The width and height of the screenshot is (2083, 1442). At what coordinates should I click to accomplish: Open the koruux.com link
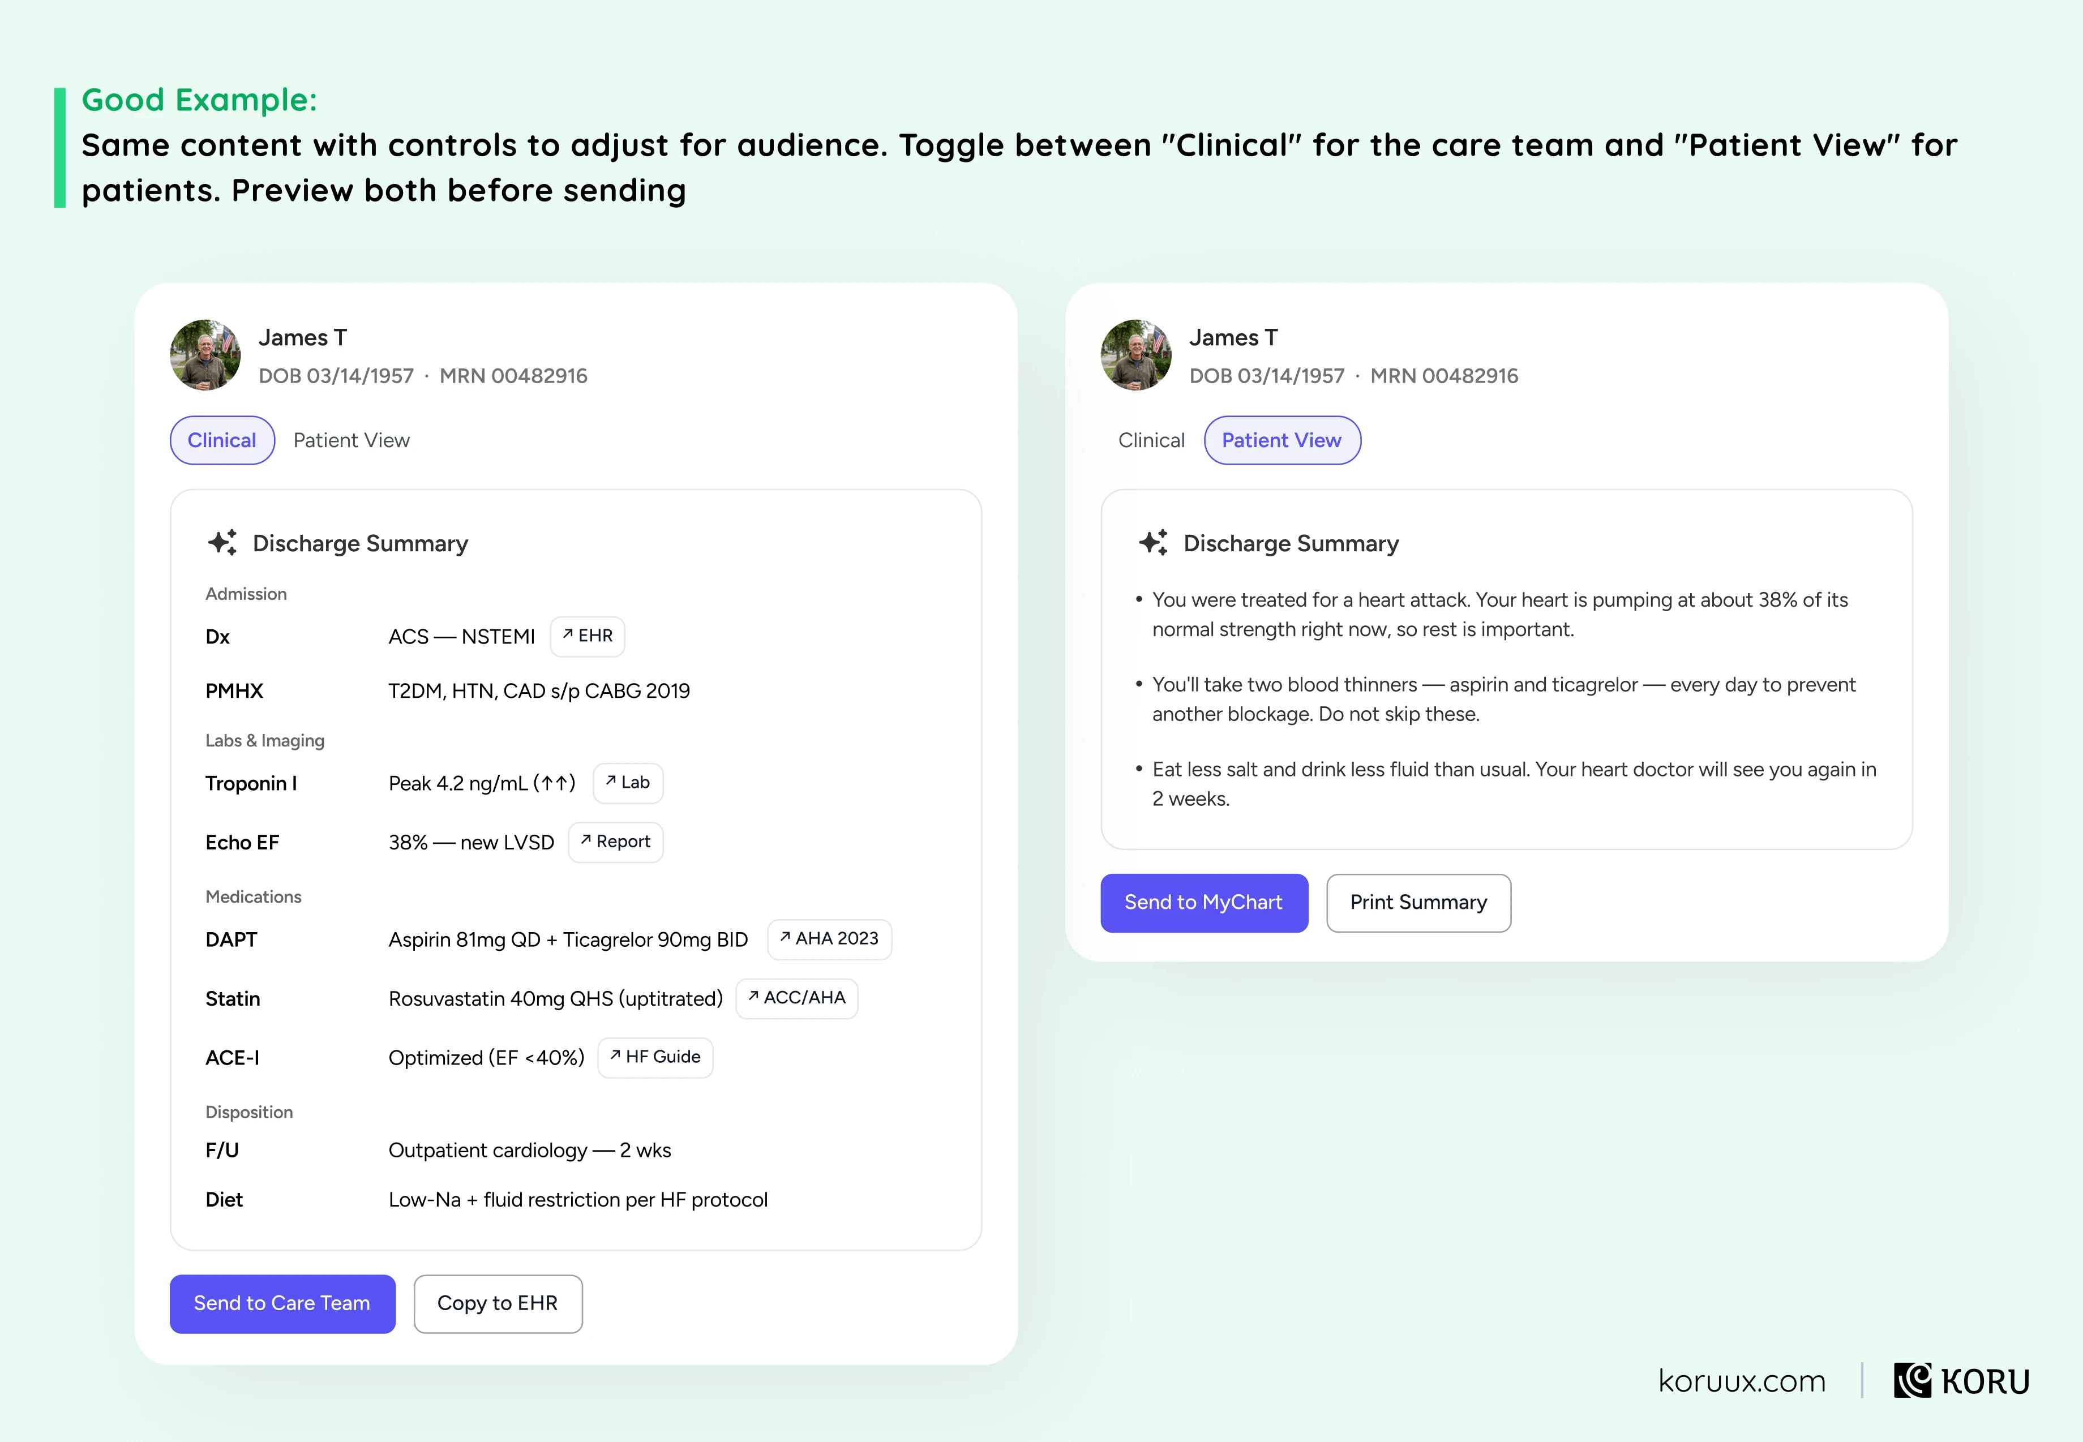[x=1742, y=1380]
